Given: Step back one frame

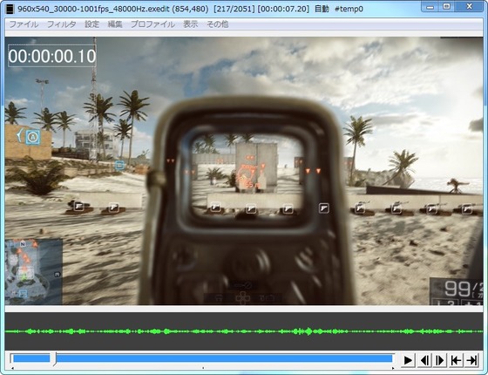Looking at the screenshot, I should pyautogui.click(x=424, y=360).
